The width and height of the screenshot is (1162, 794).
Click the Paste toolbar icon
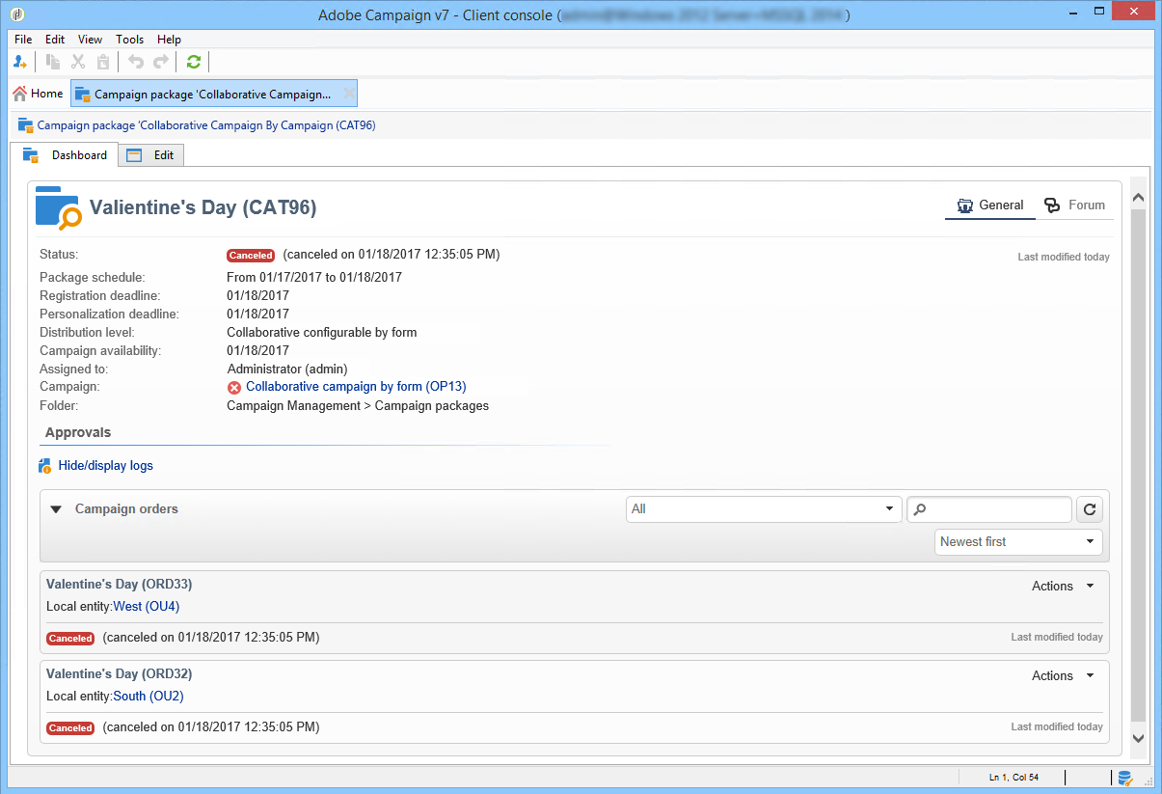pyautogui.click(x=103, y=62)
